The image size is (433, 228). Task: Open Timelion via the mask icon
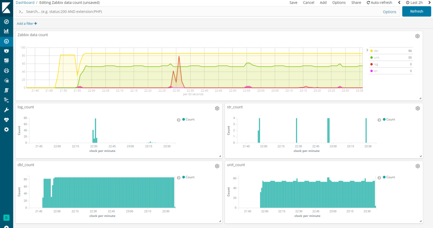(x=6, y=51)
